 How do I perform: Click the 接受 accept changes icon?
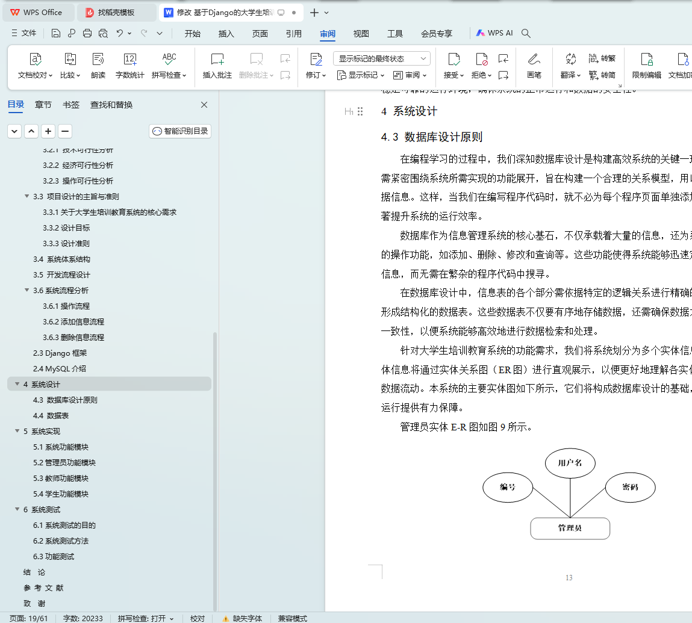pyautogui.click(x=454, y=59)
